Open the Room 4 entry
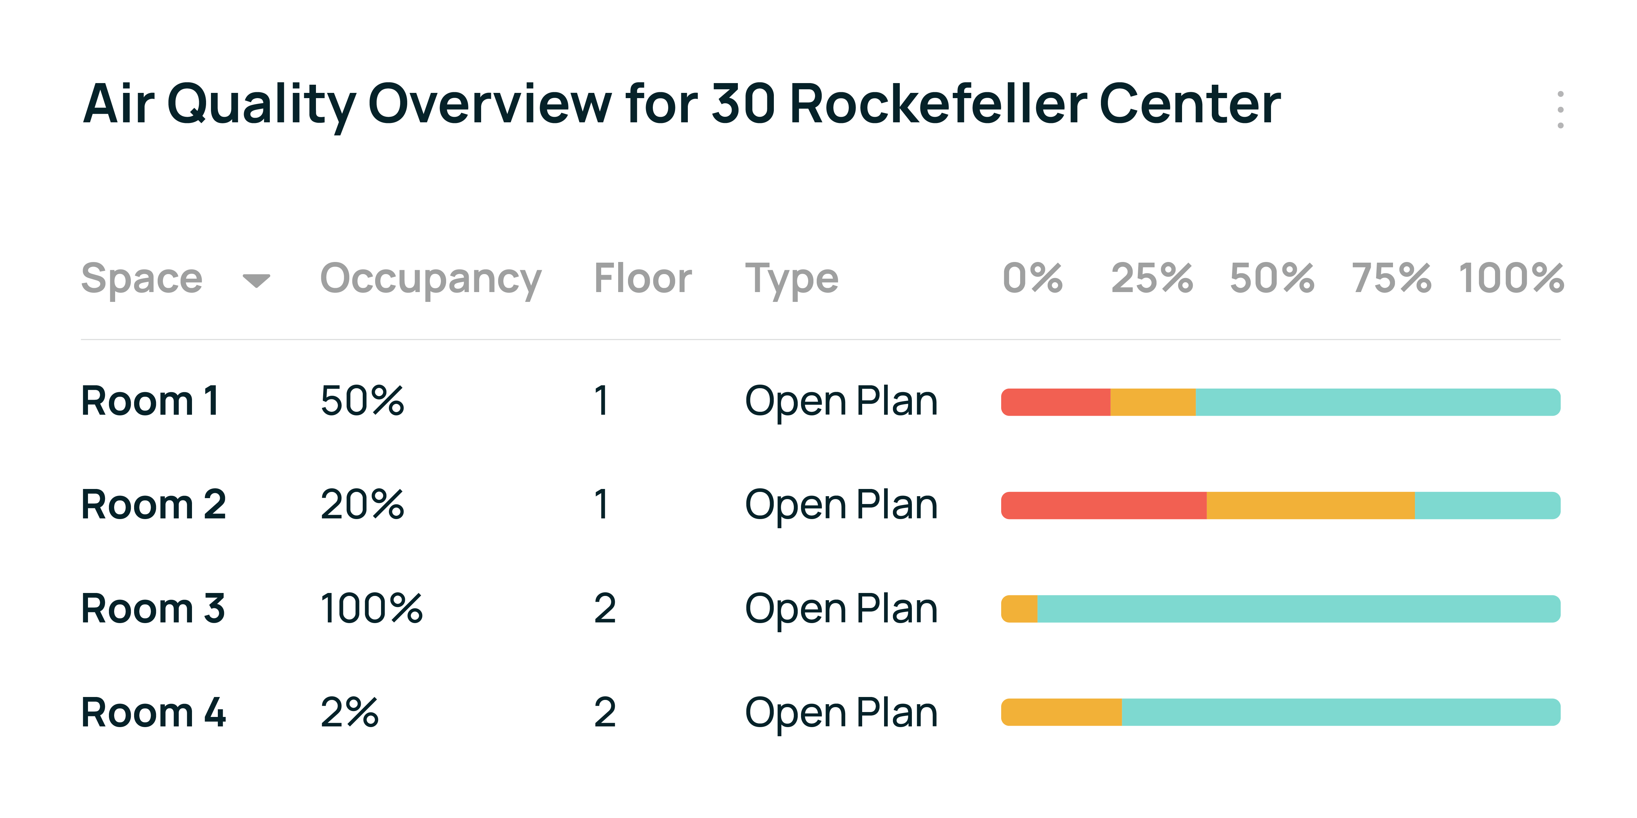This screenshot has width=1637, height=818. [x=153, y=712]
